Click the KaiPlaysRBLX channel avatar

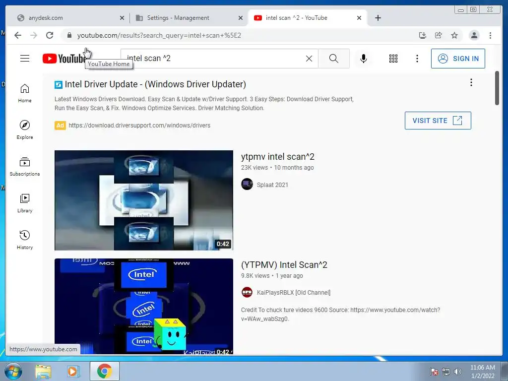pos(247,292)
